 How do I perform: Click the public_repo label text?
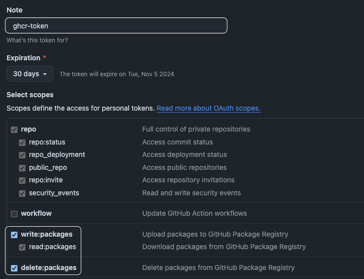point(48,167)
